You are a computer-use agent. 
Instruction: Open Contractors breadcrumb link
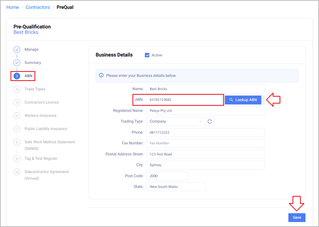pos(38,7)
